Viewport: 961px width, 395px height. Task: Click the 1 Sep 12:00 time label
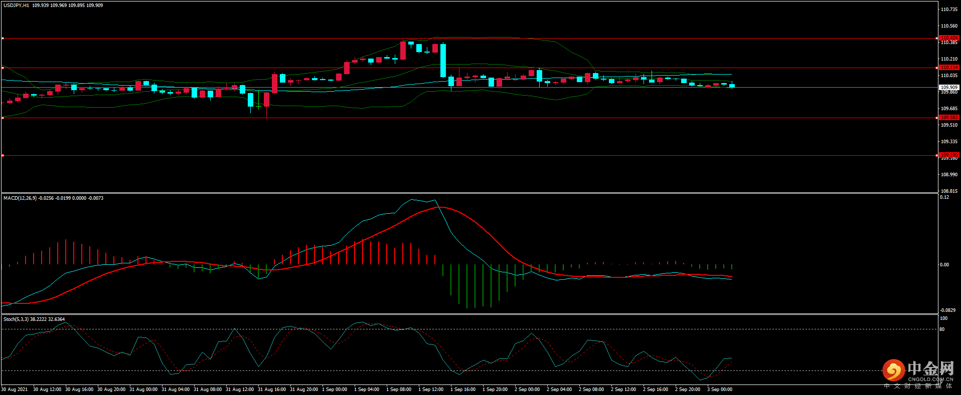pyautogui.click(x=431, y=389)
